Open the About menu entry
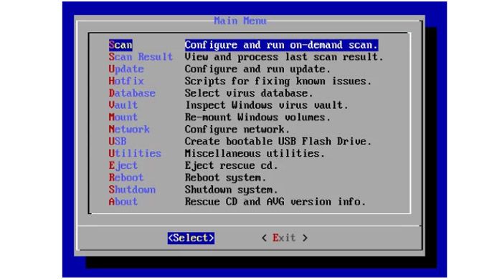Image resolution: width=502 pixels, height=279 pixels. click(123, 202)
